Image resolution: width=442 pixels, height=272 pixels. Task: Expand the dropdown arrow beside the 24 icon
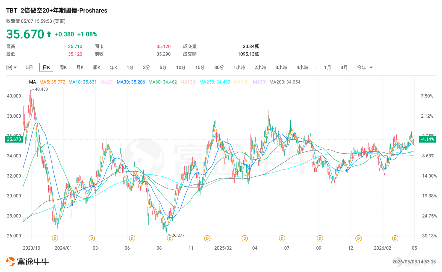15,68
